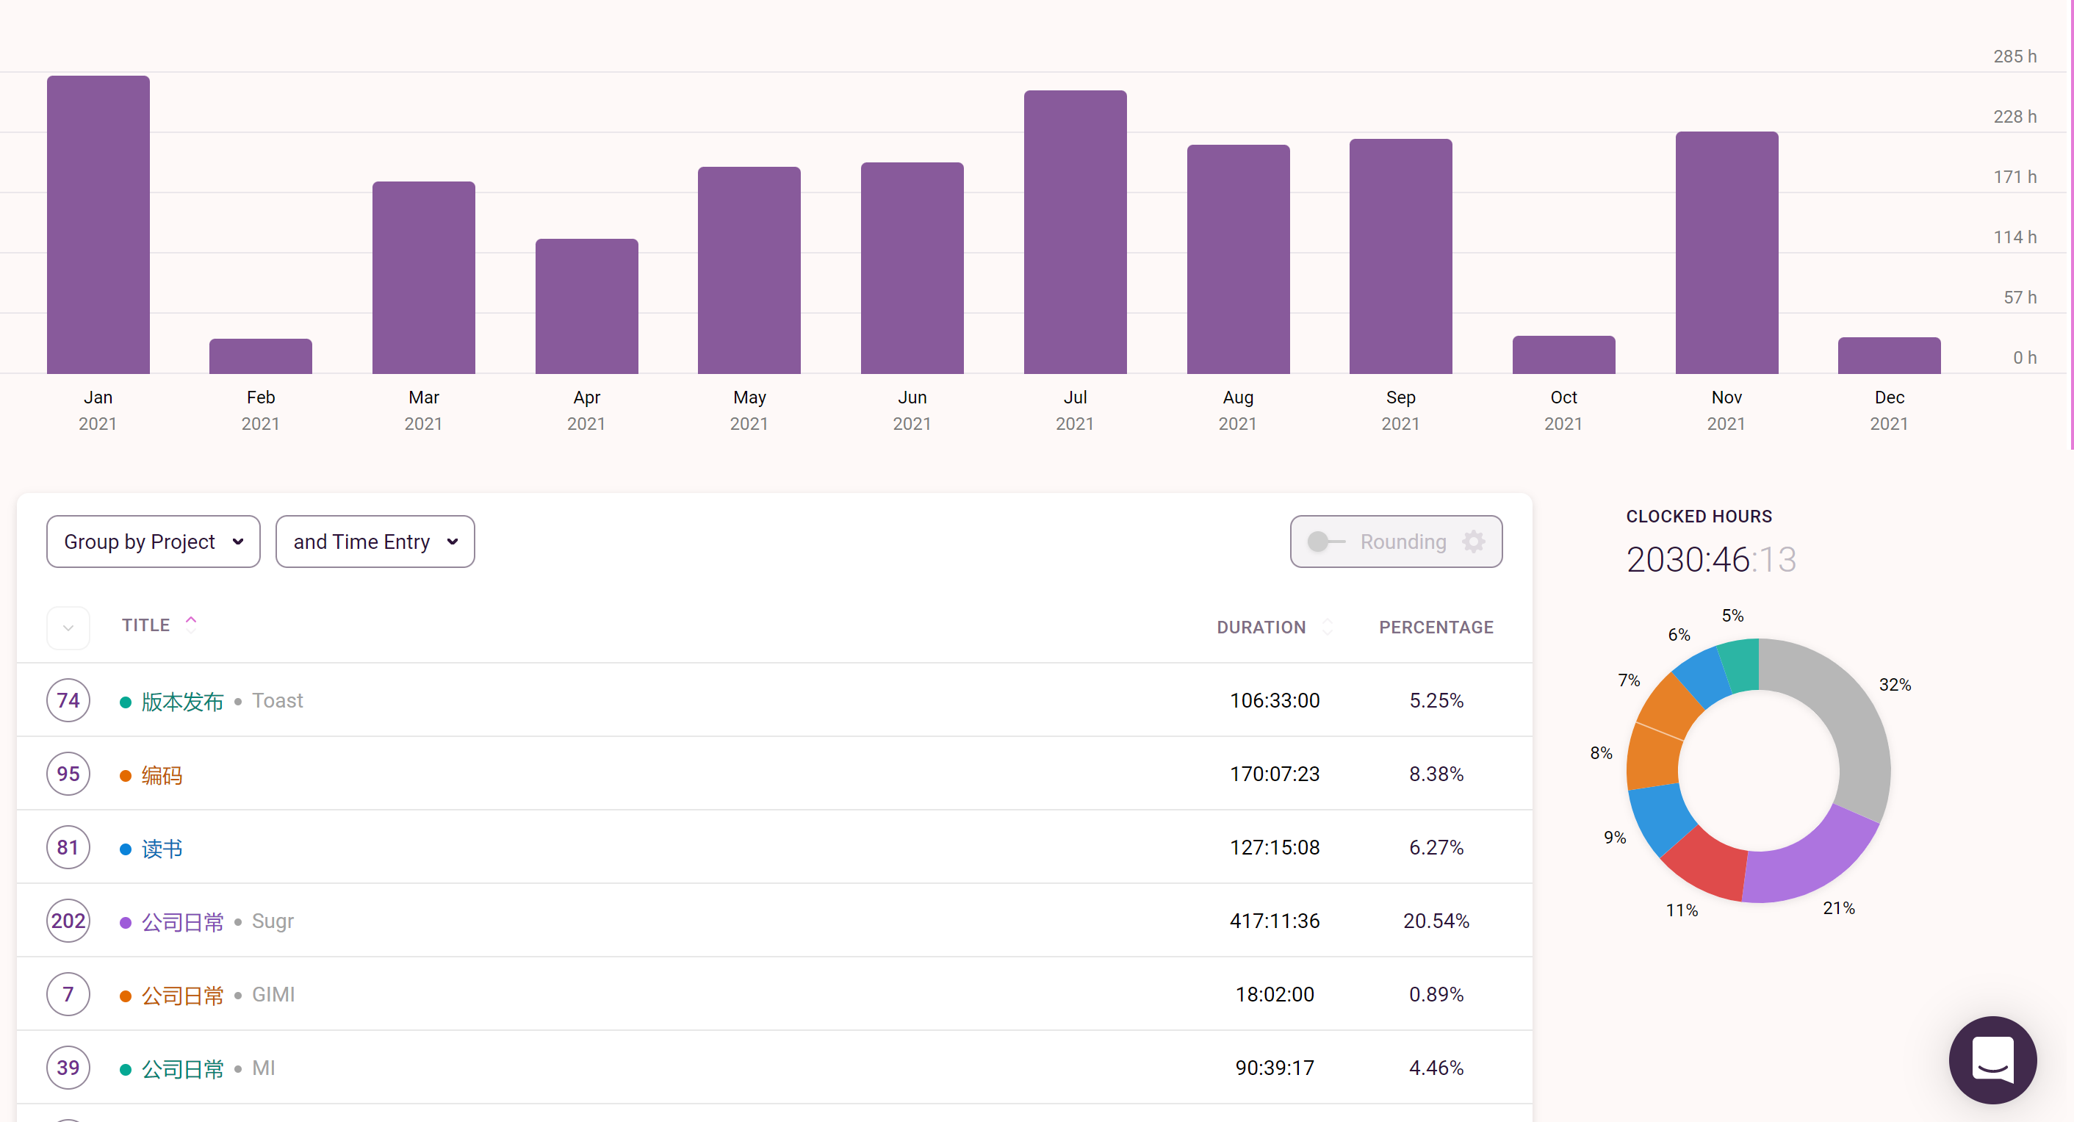Open project 读书 link
Viewport: 2074px width, 1122px height.
162,847
